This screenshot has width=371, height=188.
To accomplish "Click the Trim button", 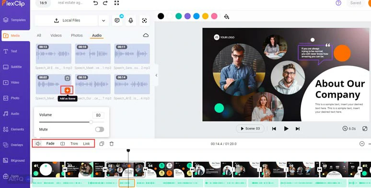I will [x=74, y=144].
